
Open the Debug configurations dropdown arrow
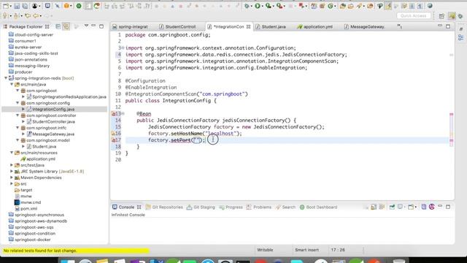(x=251, y=7)
